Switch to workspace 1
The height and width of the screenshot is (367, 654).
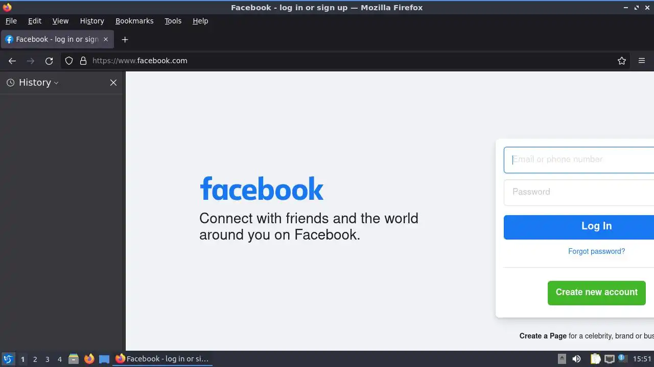click(22, 359)
